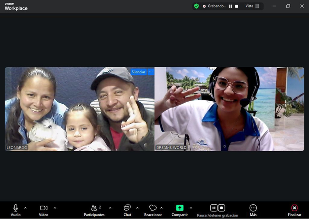Expand the Audio options arrow
The height and width of the screenshot is (219, 309).
pos(25,208)
